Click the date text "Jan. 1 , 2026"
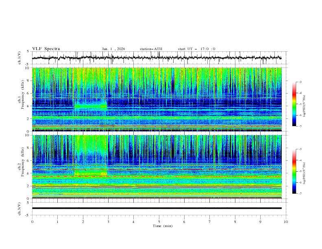Viewport: 322px width, 249px height. pos(113,49)
